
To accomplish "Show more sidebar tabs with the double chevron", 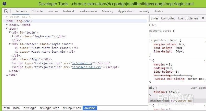I will coord(203,18).
